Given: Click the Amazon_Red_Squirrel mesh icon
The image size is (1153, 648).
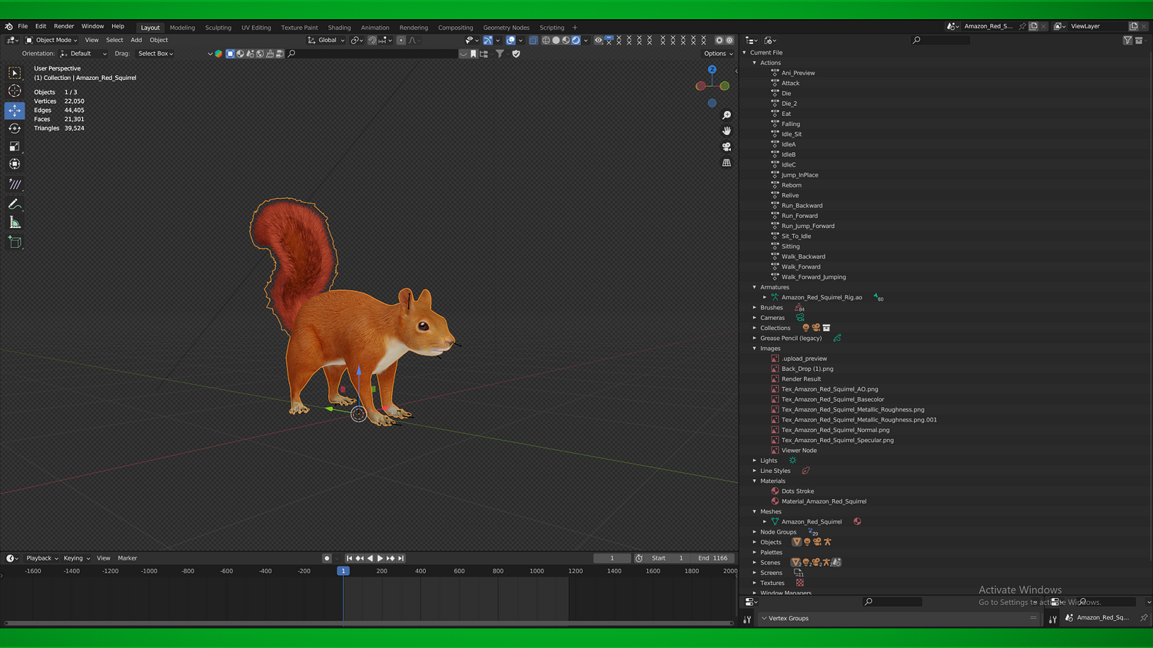Looking at the screenshot, I should coord(775,521).
